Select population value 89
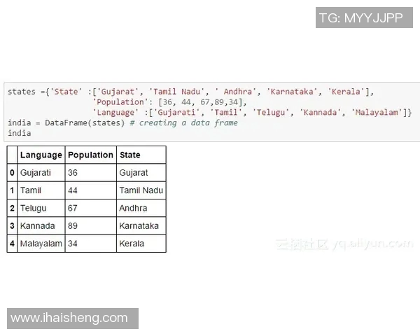Viewport: 420px width, 336px height. point(73,226)
